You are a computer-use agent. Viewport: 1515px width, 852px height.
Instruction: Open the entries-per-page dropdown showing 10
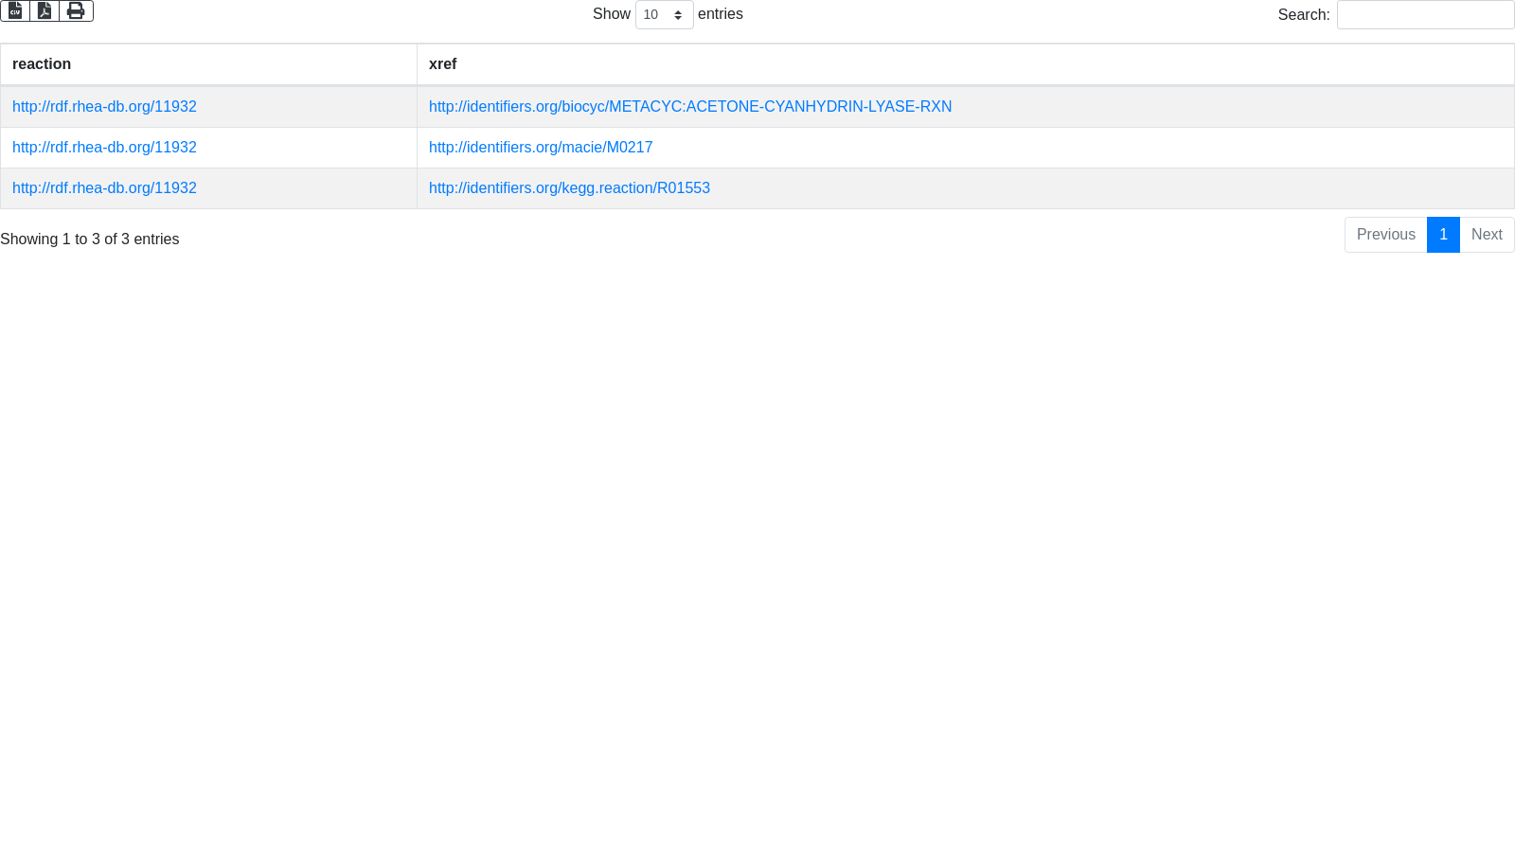(664, 15)
